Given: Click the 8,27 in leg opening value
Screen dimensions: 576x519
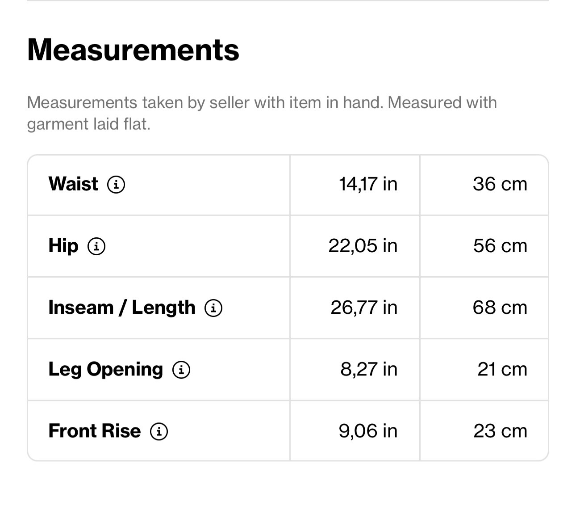Looking at the screenshot, I should [369, 370].
